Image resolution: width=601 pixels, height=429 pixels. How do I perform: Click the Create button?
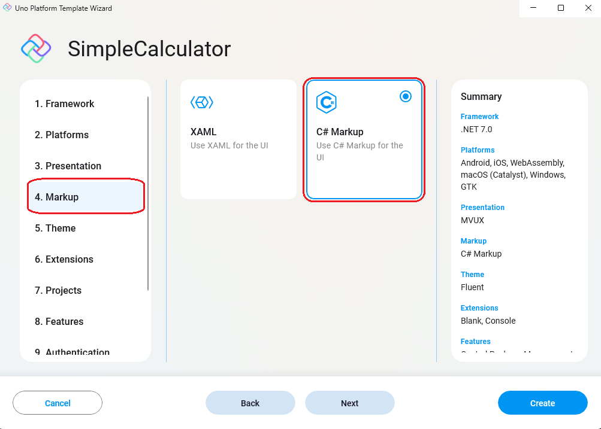coord(542,403)
